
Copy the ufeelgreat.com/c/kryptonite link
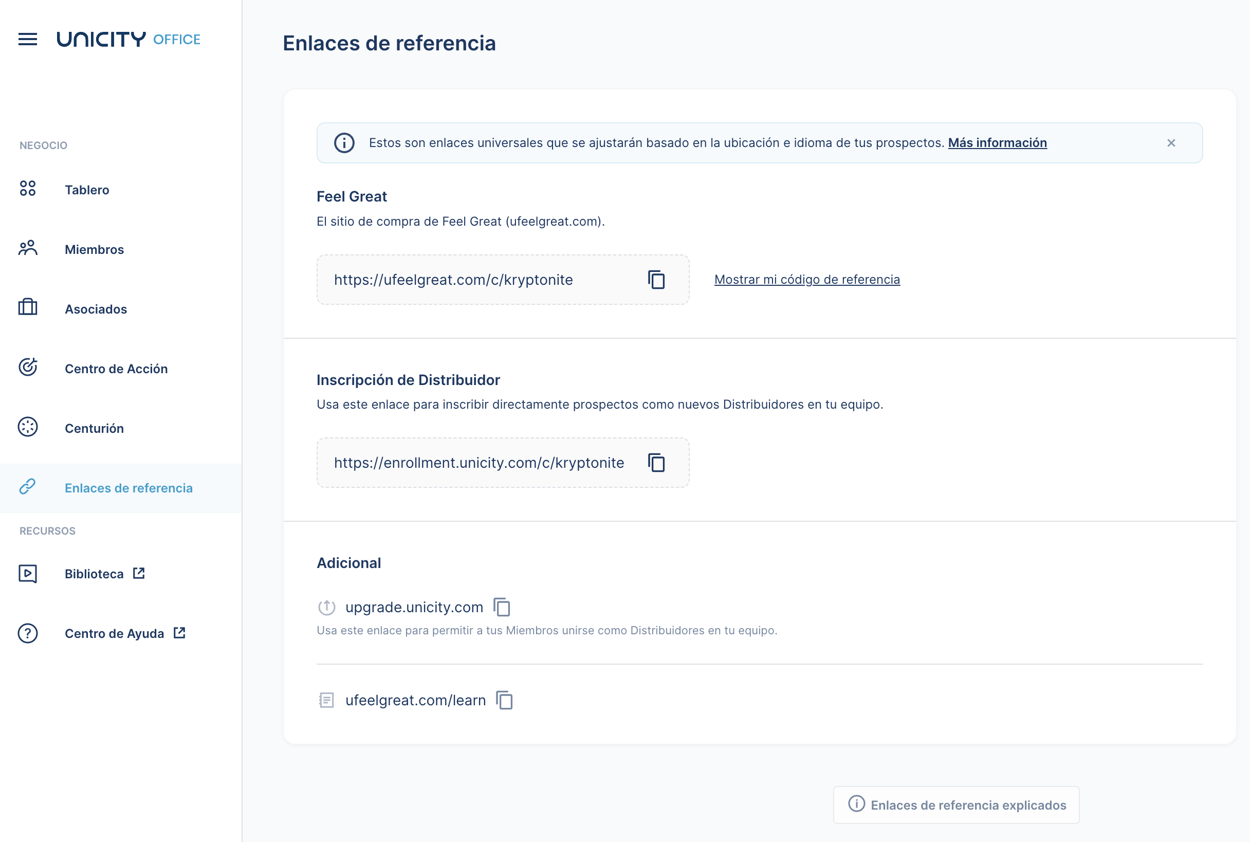656,280
